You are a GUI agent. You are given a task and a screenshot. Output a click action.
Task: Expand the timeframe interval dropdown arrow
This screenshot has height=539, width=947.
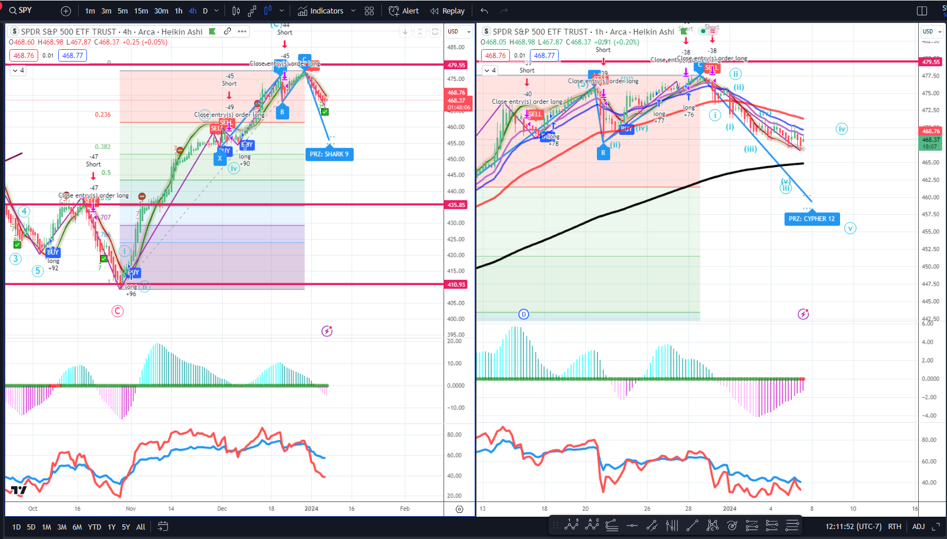pyautogui.click(x=217, y=11)
